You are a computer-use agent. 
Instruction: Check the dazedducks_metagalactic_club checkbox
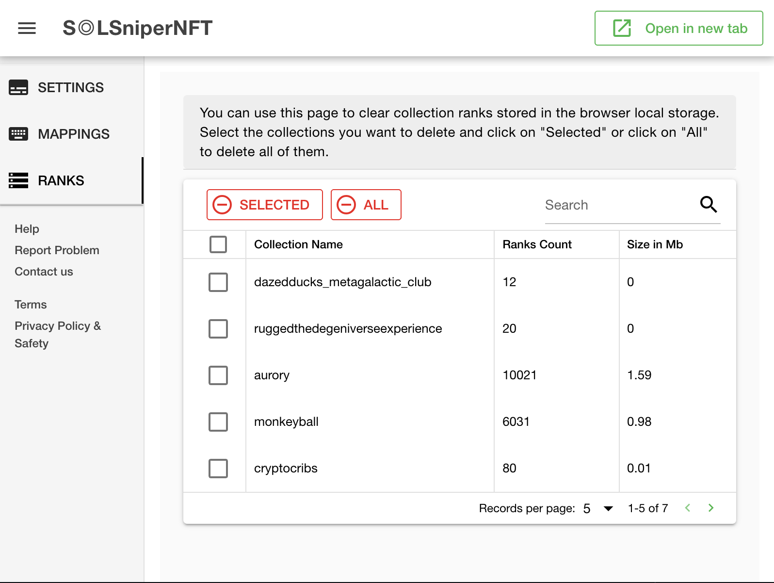(x=218, y=282)
